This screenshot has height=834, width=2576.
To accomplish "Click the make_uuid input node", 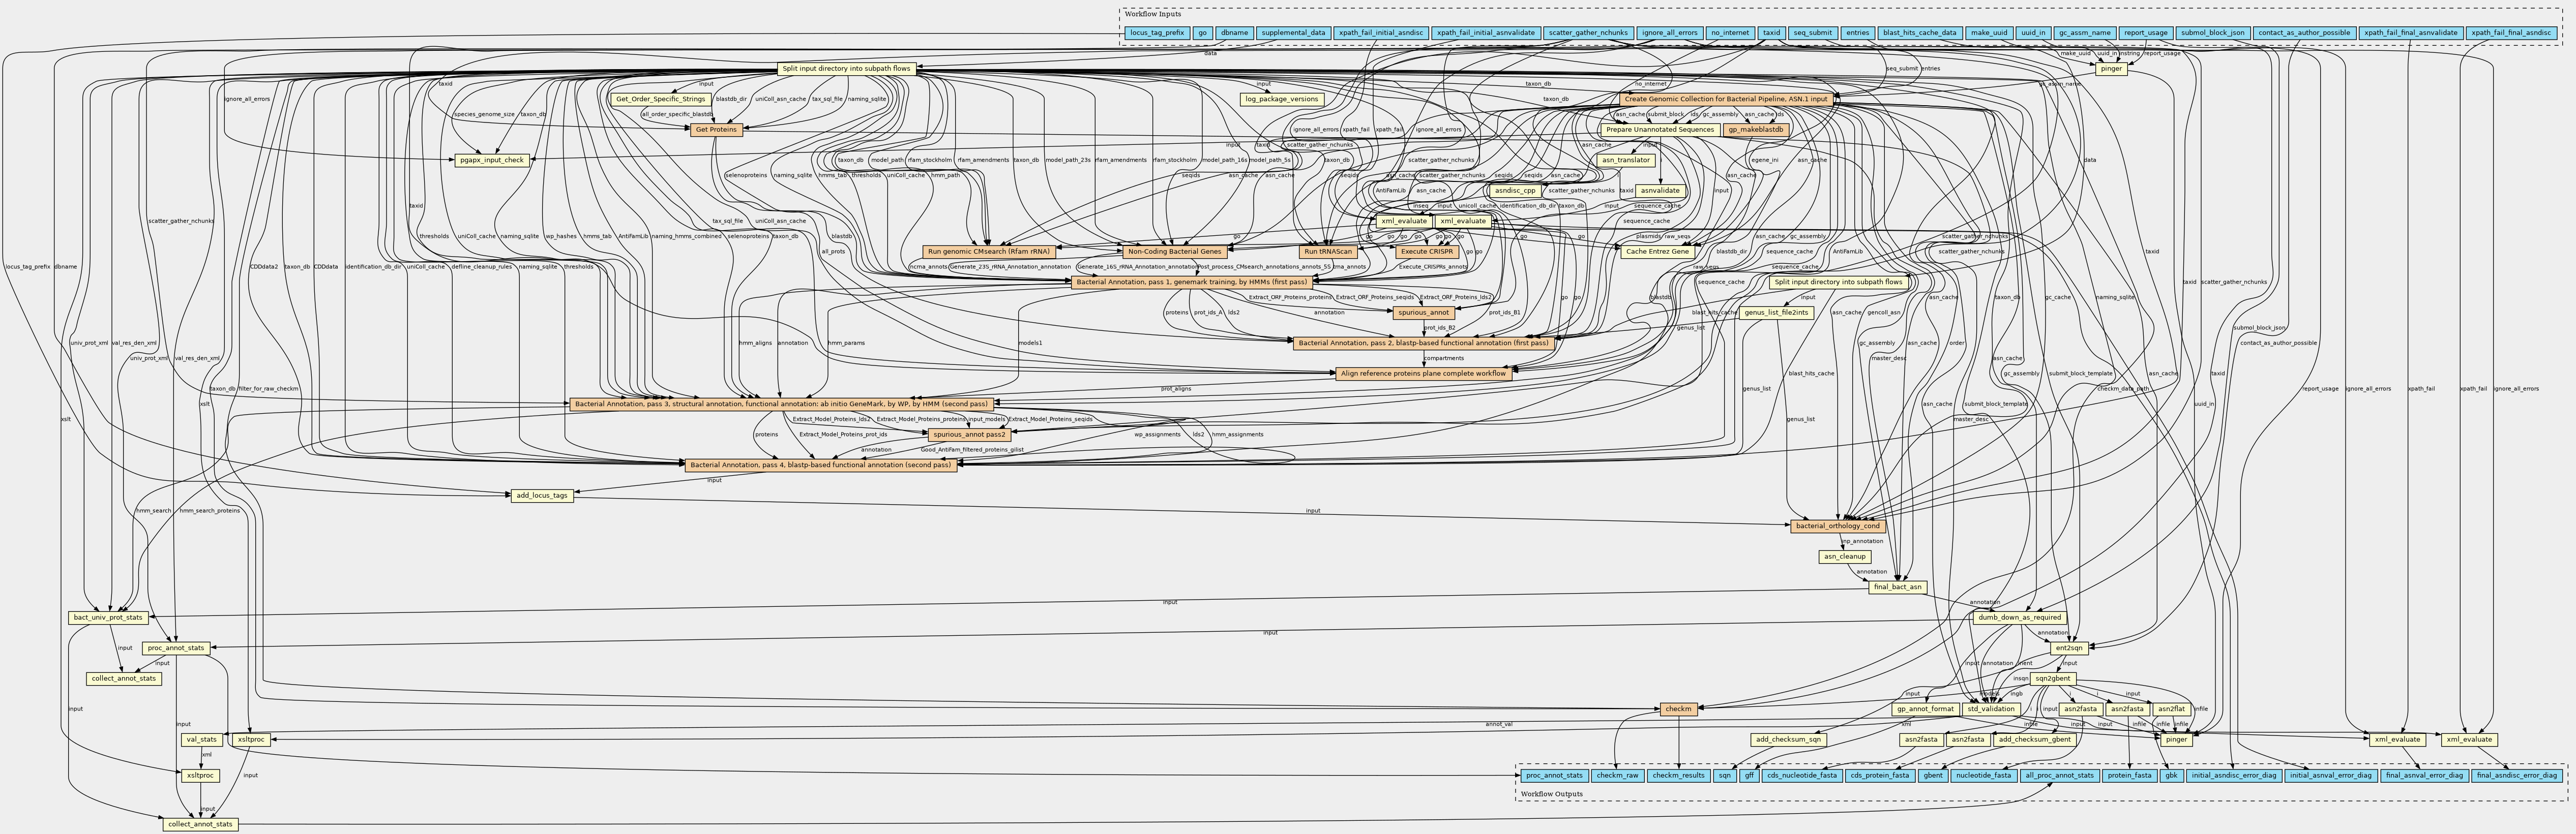I will pos(1988,33).
